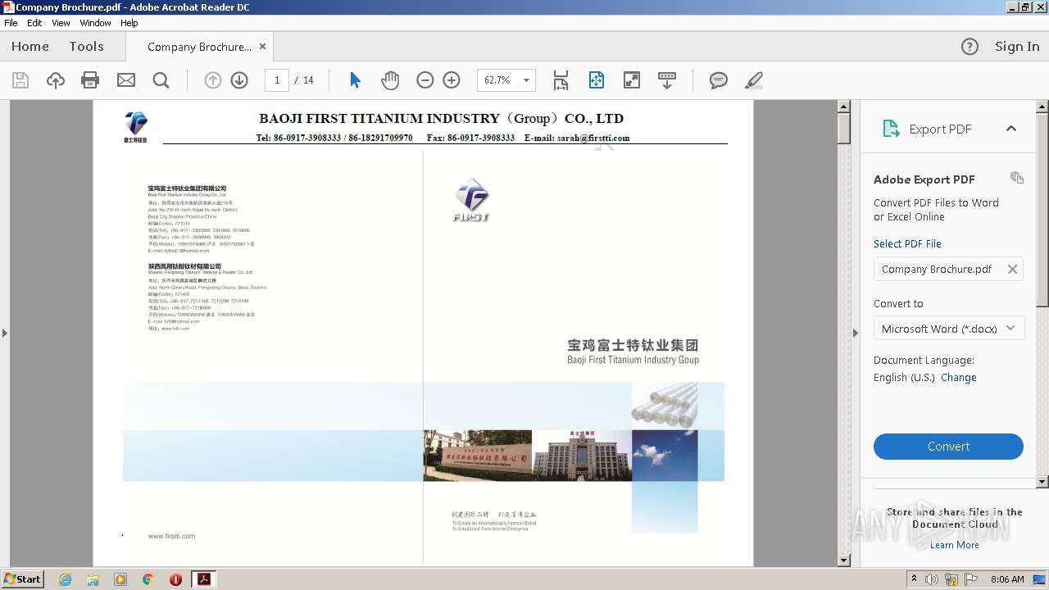Send file by email envelope icon

pyautogui.click(x=125, y=80)
